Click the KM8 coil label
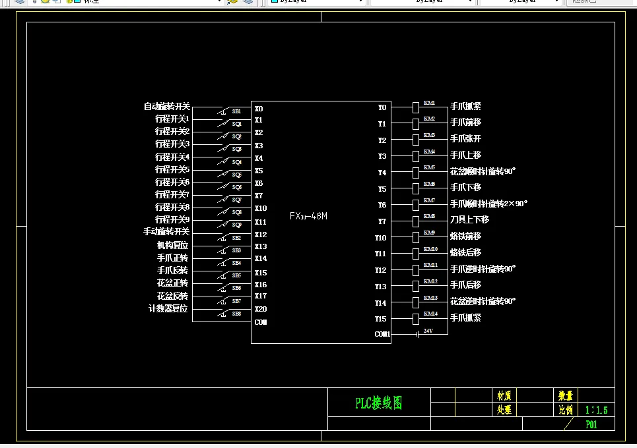The width and height of the screenshot is (637, 448). [430, 216]
